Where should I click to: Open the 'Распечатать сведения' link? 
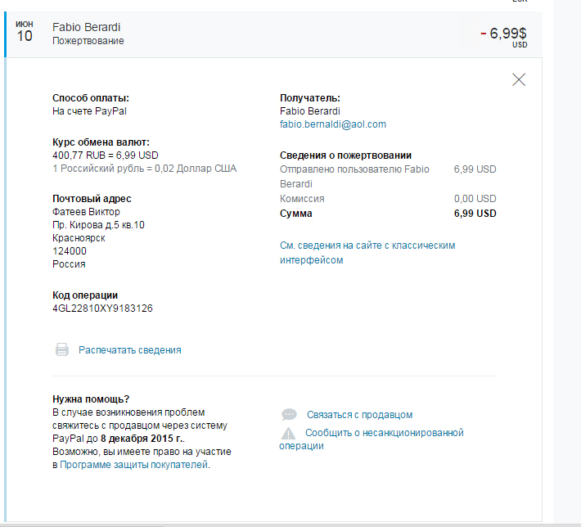[129, 350]
